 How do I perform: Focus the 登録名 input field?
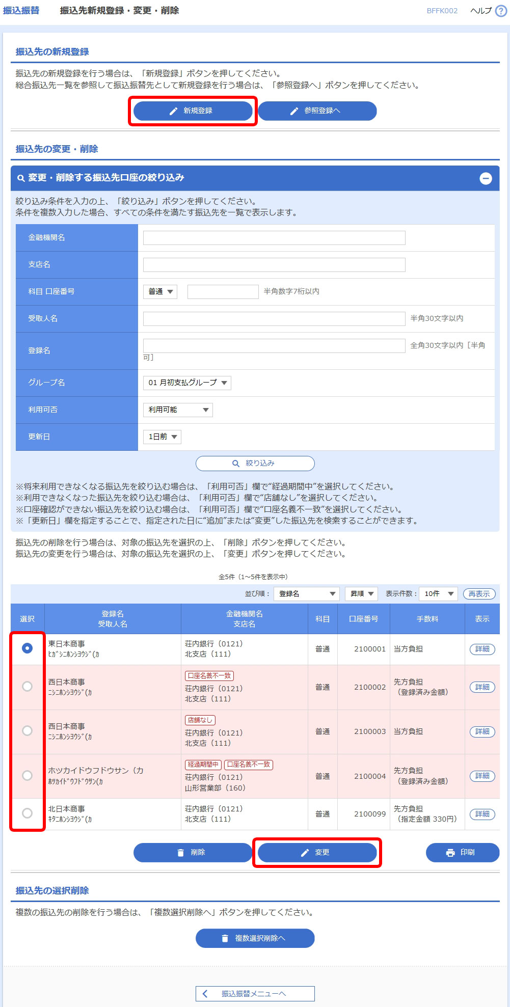click(x=274, y=346)
